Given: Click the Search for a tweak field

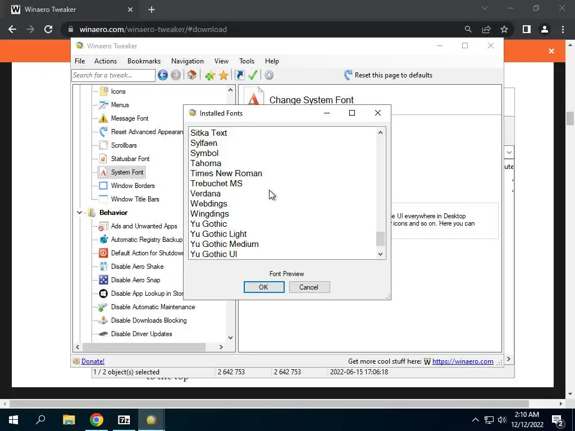Looking at the screenshot, I should click(113, 75).
